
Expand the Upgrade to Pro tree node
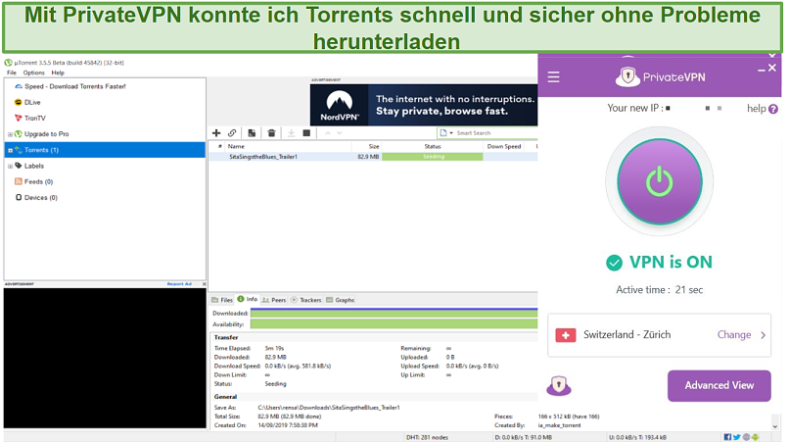10,134
